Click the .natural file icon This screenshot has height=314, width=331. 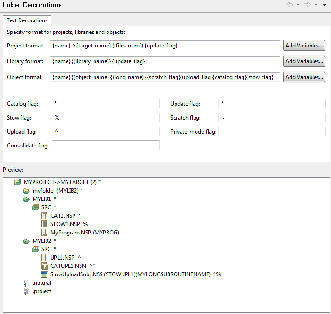(27, 283)
